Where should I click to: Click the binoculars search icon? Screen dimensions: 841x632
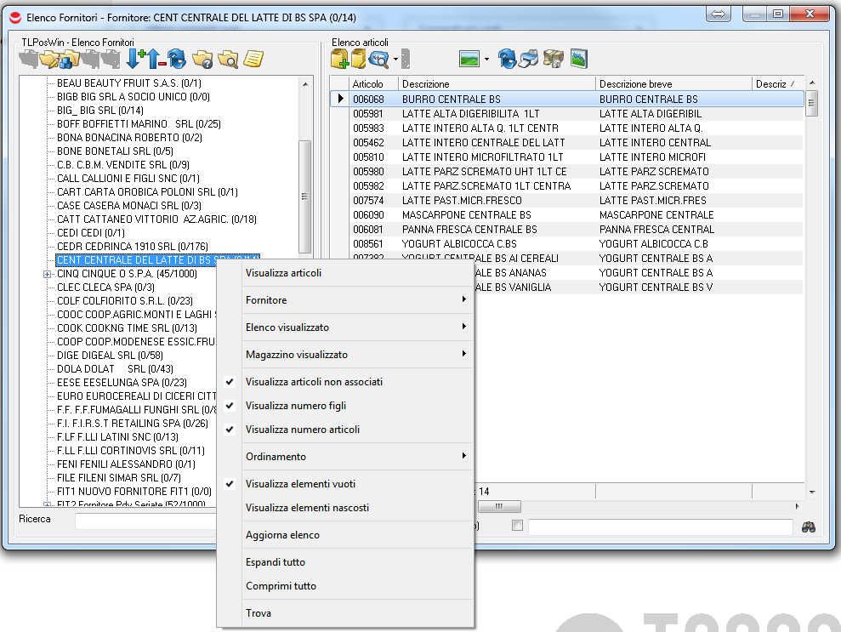point(808,527)
